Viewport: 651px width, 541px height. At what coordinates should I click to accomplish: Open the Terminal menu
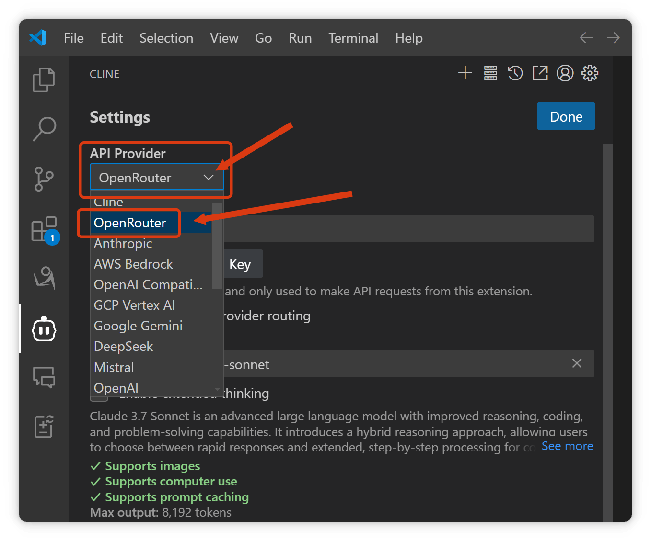tap(353, 38)
